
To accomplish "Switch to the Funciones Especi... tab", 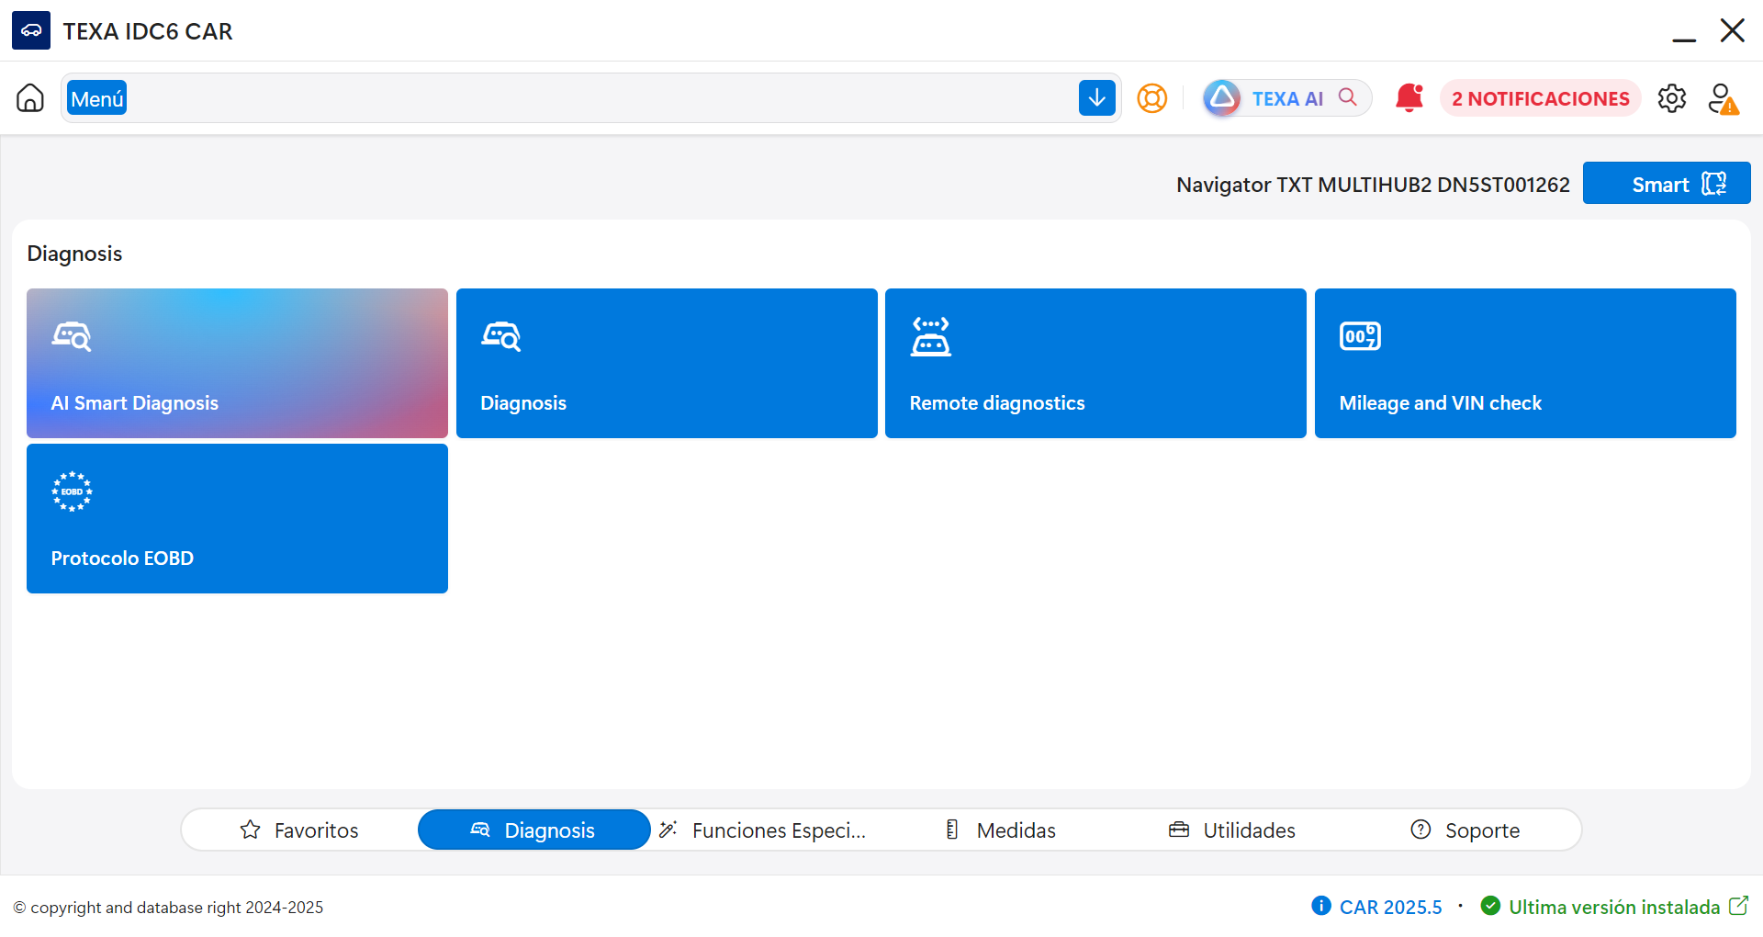I will [768, 830].
